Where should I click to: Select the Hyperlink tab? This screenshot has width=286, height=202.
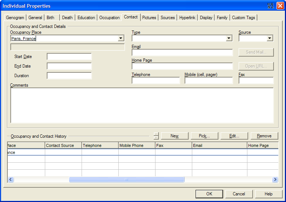point(187,18)
